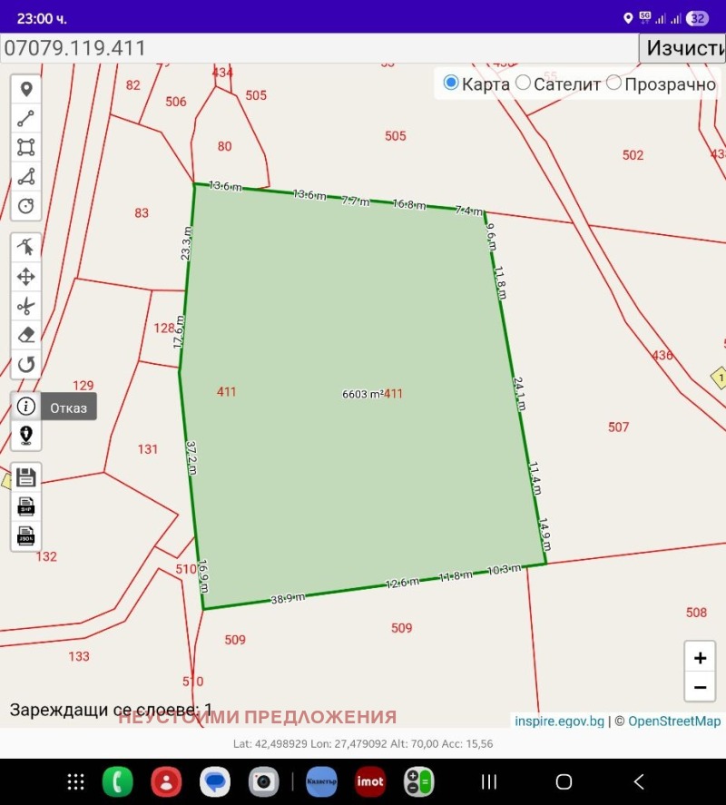The image size is (726, 805).
Task: Click the Отказ button
Action: pos(71,407)
